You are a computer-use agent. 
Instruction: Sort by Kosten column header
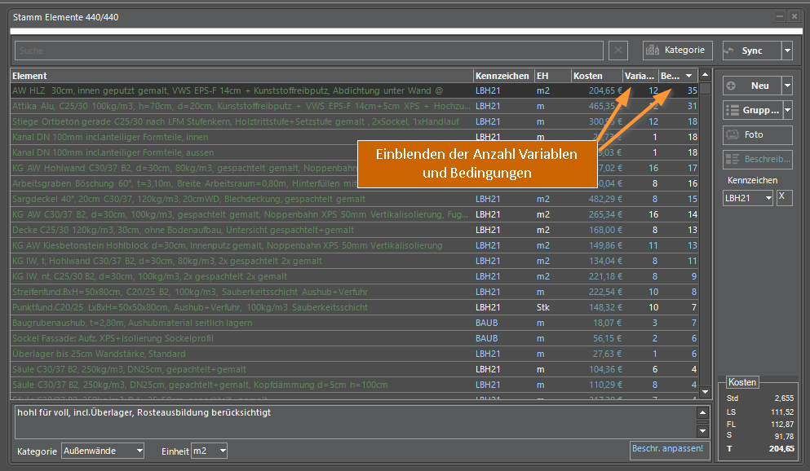(x=596, y=76)
